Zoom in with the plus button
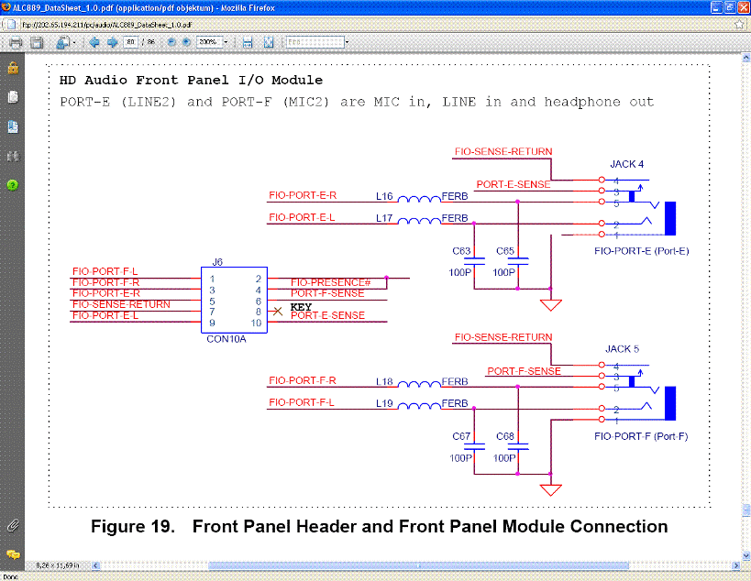This screenshot has height=581, width=751. pyautogui.click(x=186, y=42)
